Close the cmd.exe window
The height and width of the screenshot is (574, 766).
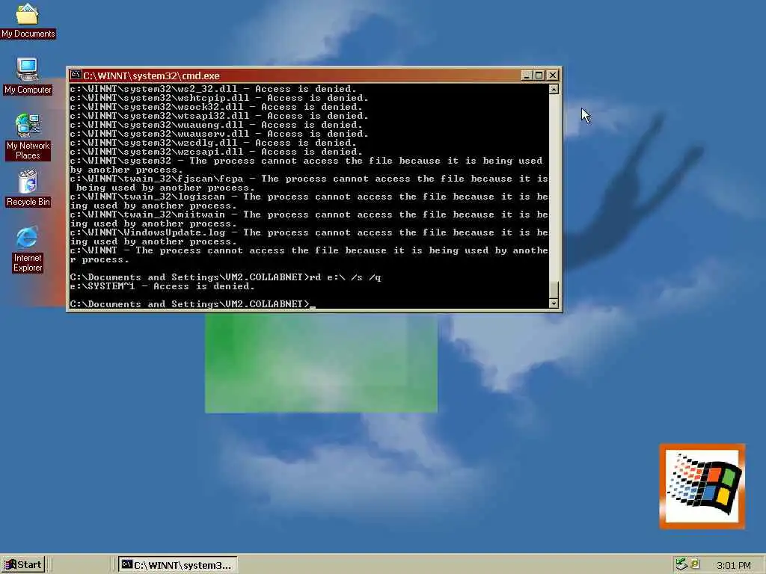553,75
